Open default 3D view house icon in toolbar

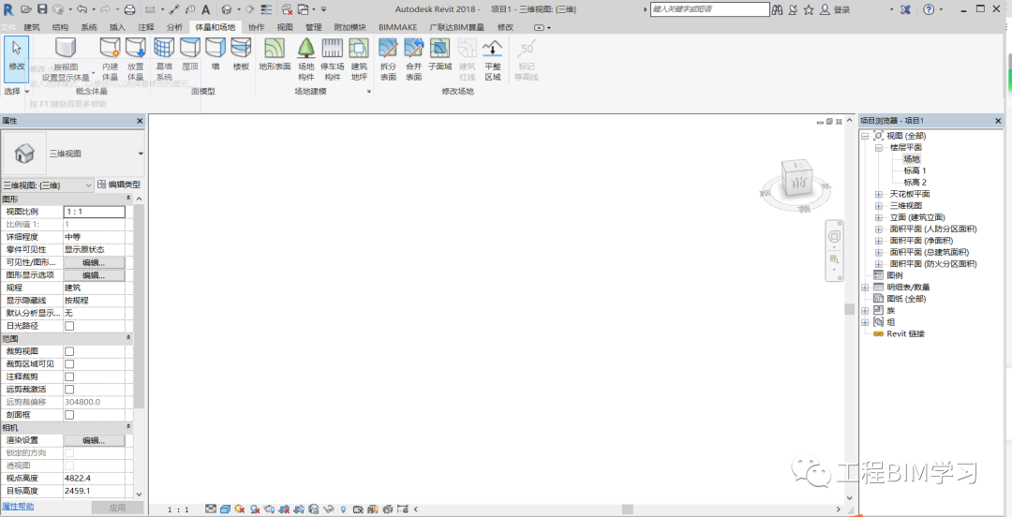pos(227,9)
